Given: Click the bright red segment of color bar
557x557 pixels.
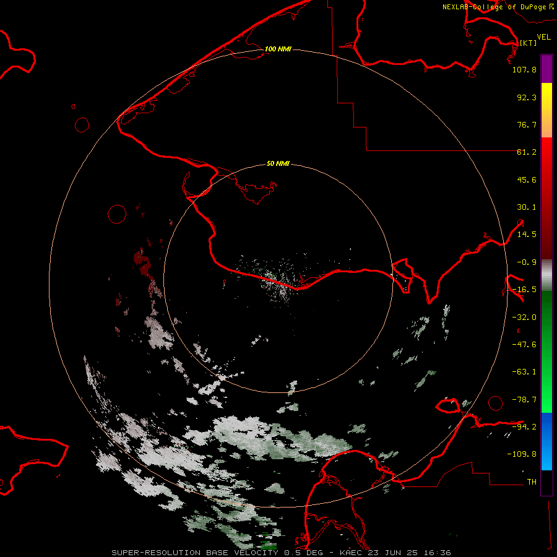Looking at the screenshot, I should 546,198.
